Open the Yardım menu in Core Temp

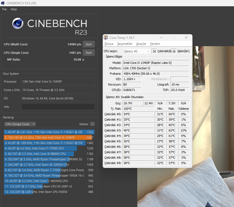tap(155, 44)
